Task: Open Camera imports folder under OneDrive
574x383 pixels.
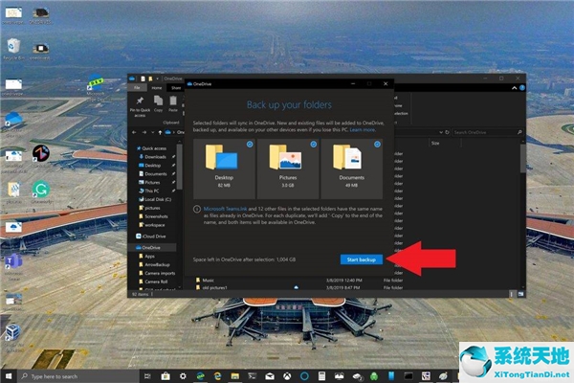Action: point(159,273)
